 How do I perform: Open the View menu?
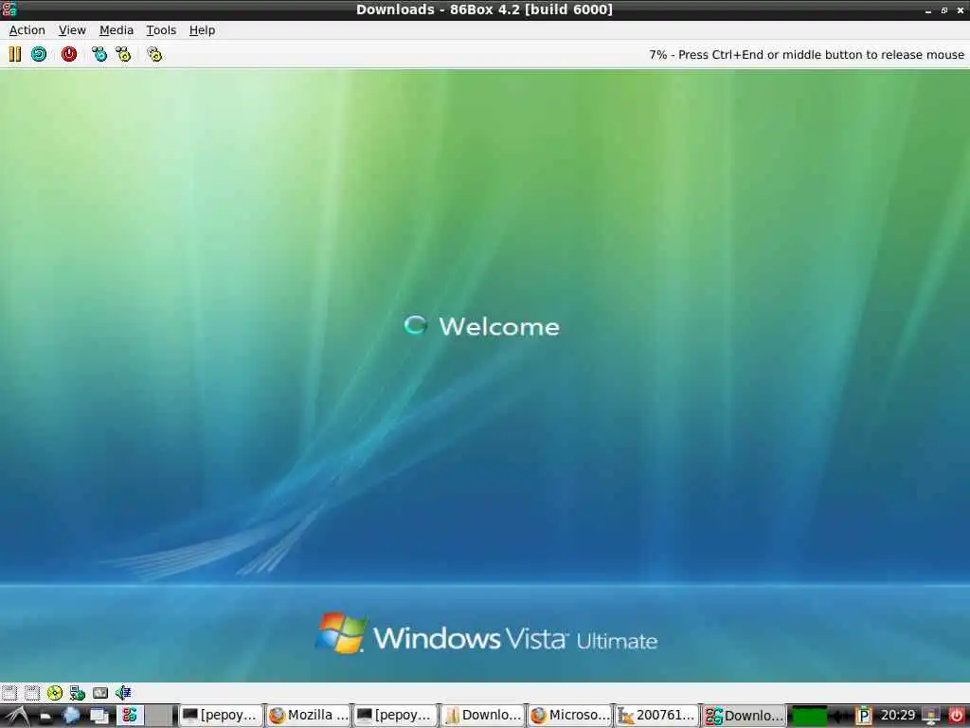coord(72,30)
